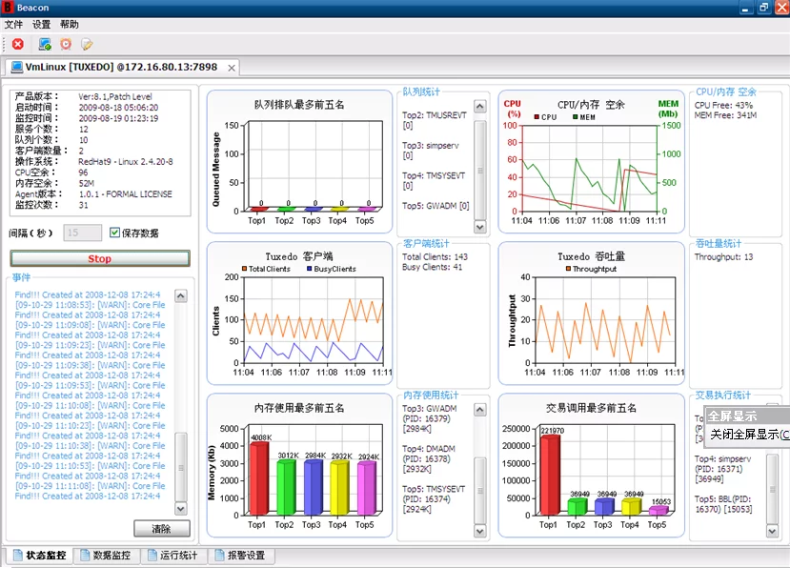Select the VmLinux [TUXEDO] @172.16.80.13:7898 tab
Screen dimensions: 790x568
click(x=122, y=67)
